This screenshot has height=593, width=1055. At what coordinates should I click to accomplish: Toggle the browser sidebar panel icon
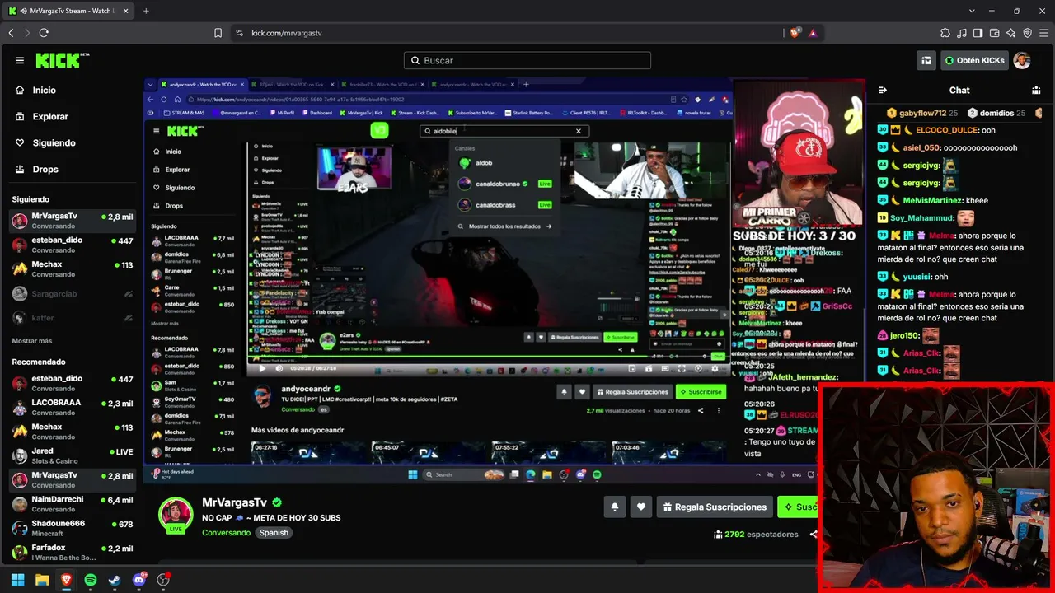(978, 33)
